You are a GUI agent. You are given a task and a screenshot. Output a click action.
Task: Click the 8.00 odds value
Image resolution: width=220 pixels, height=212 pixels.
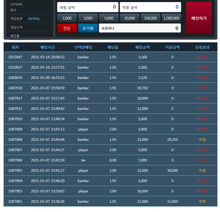(113, 160)
